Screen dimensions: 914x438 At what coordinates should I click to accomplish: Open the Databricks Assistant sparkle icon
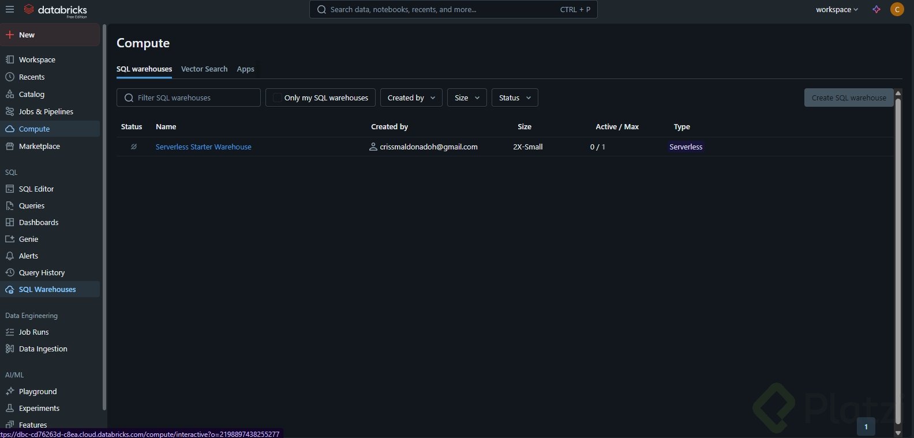(876, 10)
